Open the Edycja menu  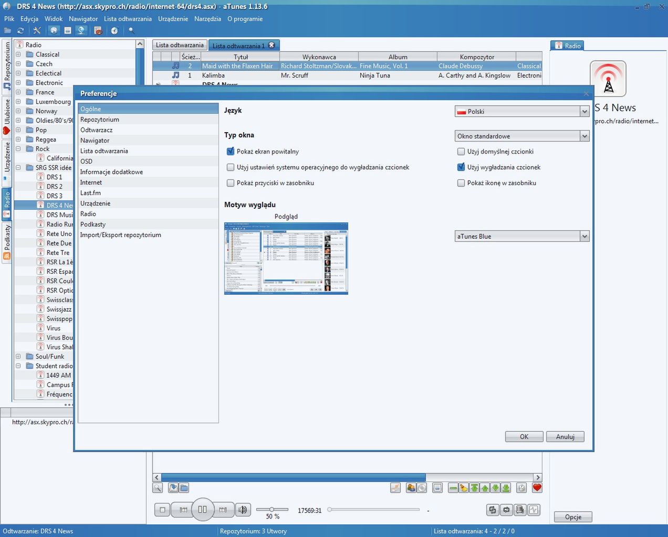29,19
